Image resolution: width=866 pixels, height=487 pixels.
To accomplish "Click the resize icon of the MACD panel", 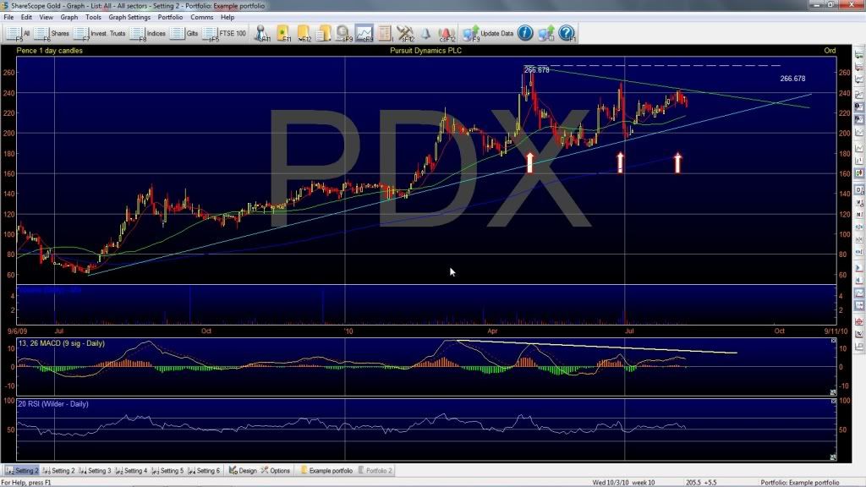I will coord(833,392).
